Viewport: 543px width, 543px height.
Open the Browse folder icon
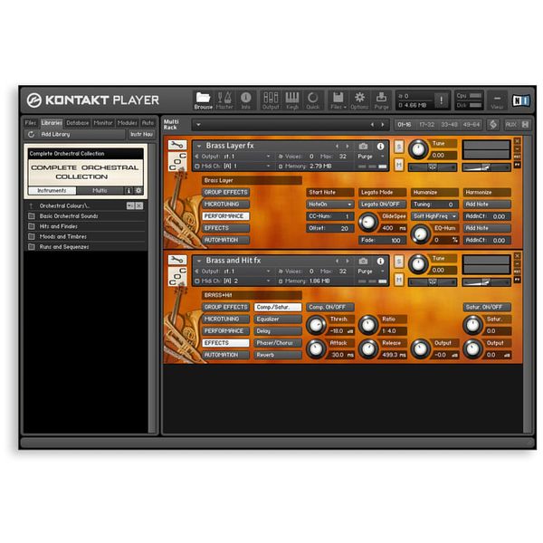point(204,100)
